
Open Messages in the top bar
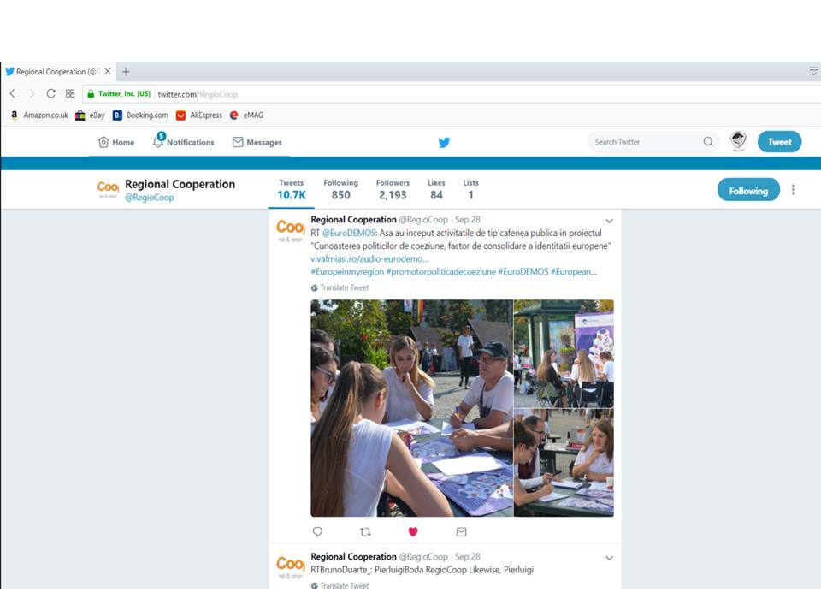(257, 142)
